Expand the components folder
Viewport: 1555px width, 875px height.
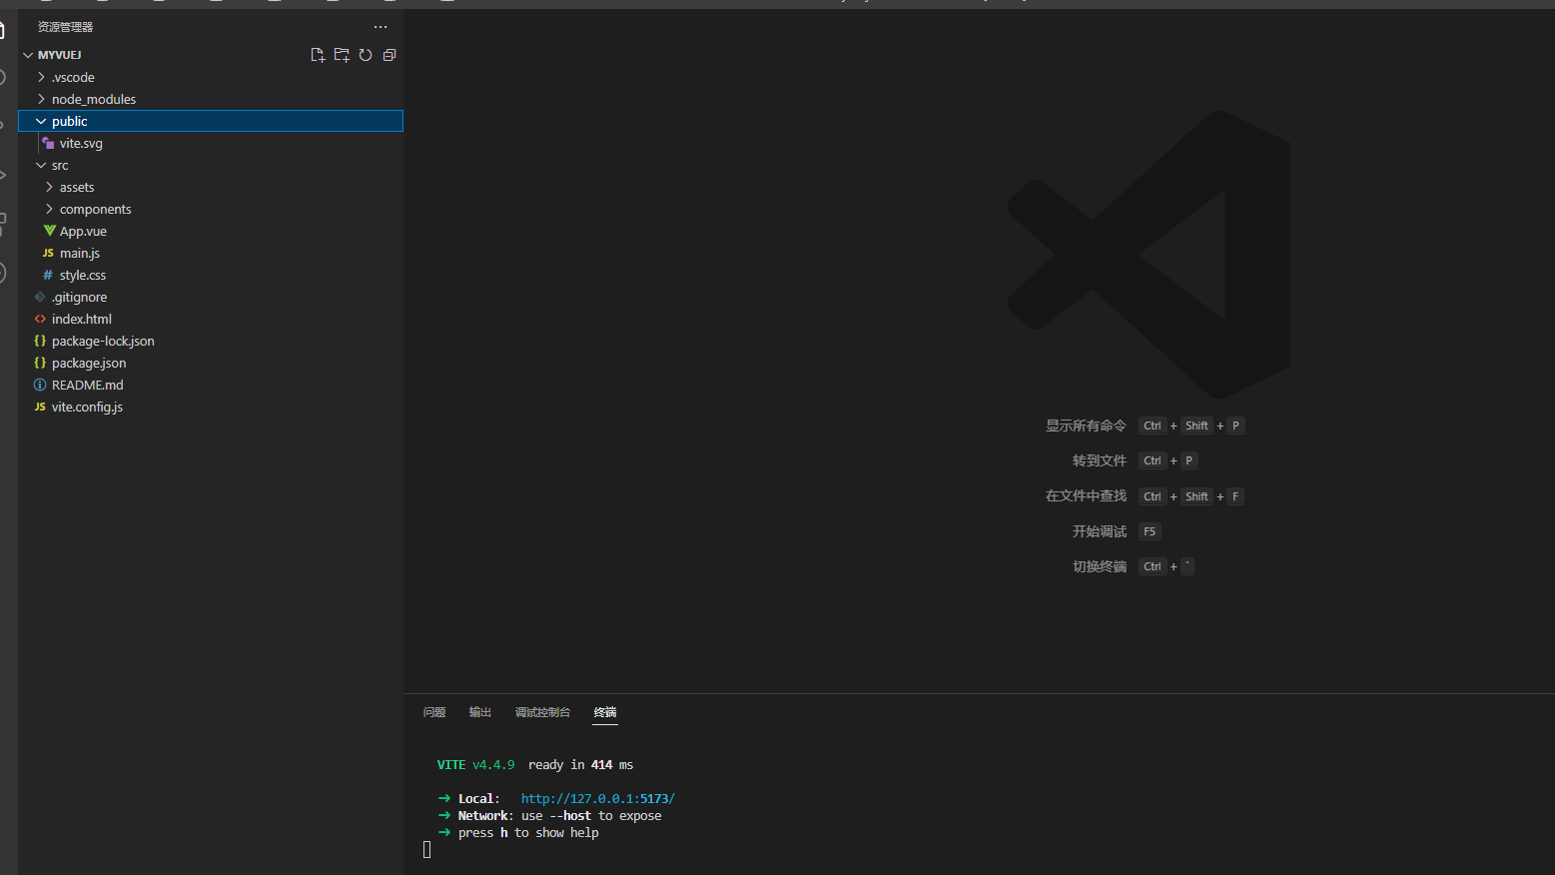coord(49,209)
